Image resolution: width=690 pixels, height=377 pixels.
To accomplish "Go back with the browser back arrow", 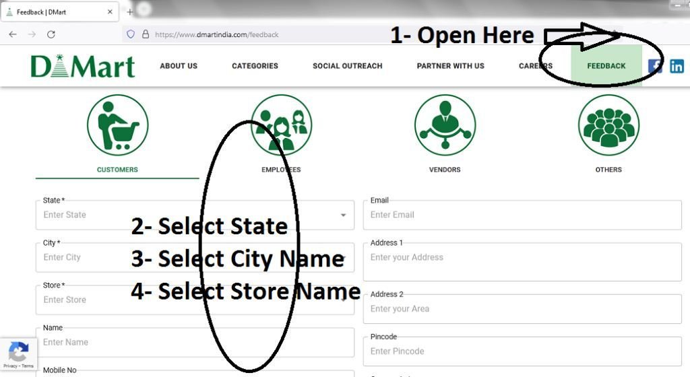I will pyautogui.click(x=13, y=34).
